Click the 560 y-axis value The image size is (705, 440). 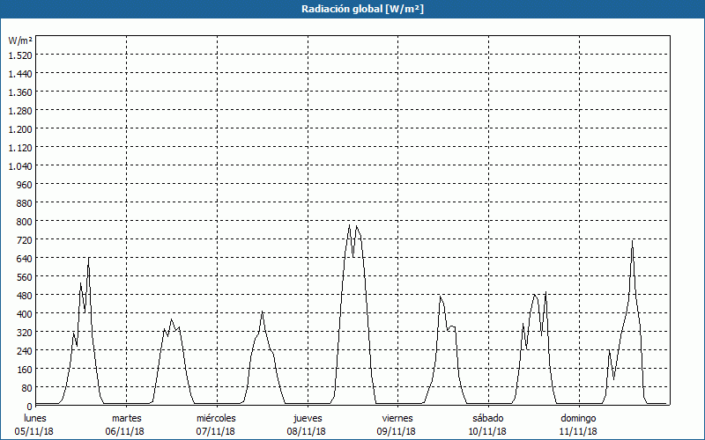pos(25,277)
